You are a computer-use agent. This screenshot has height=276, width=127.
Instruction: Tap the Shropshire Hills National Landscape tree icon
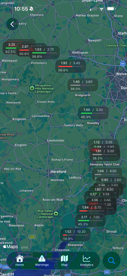click(x=32, y=88)
